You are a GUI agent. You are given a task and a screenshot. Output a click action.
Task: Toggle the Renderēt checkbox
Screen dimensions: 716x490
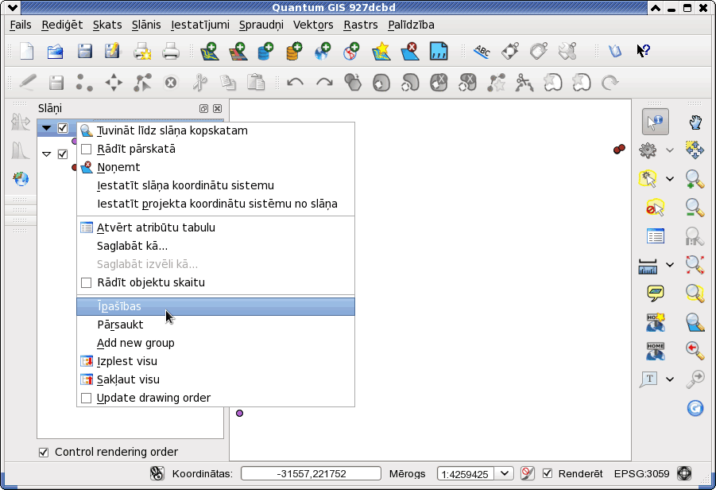click(x=547, y=473)
